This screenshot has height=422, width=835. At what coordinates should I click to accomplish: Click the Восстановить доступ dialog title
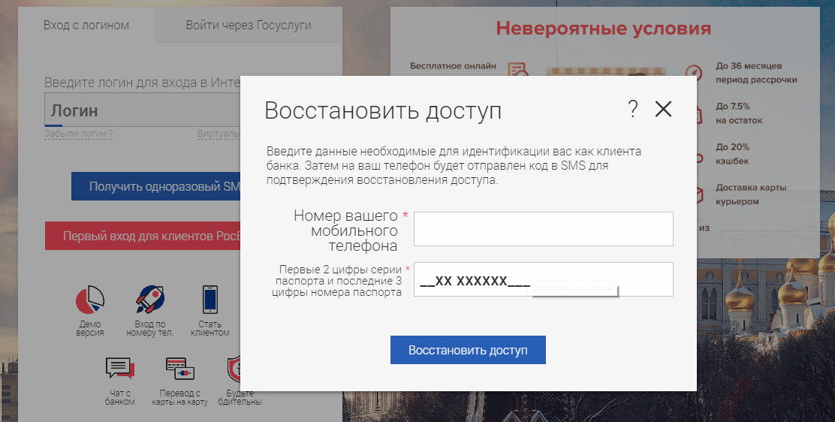point(383,111)
